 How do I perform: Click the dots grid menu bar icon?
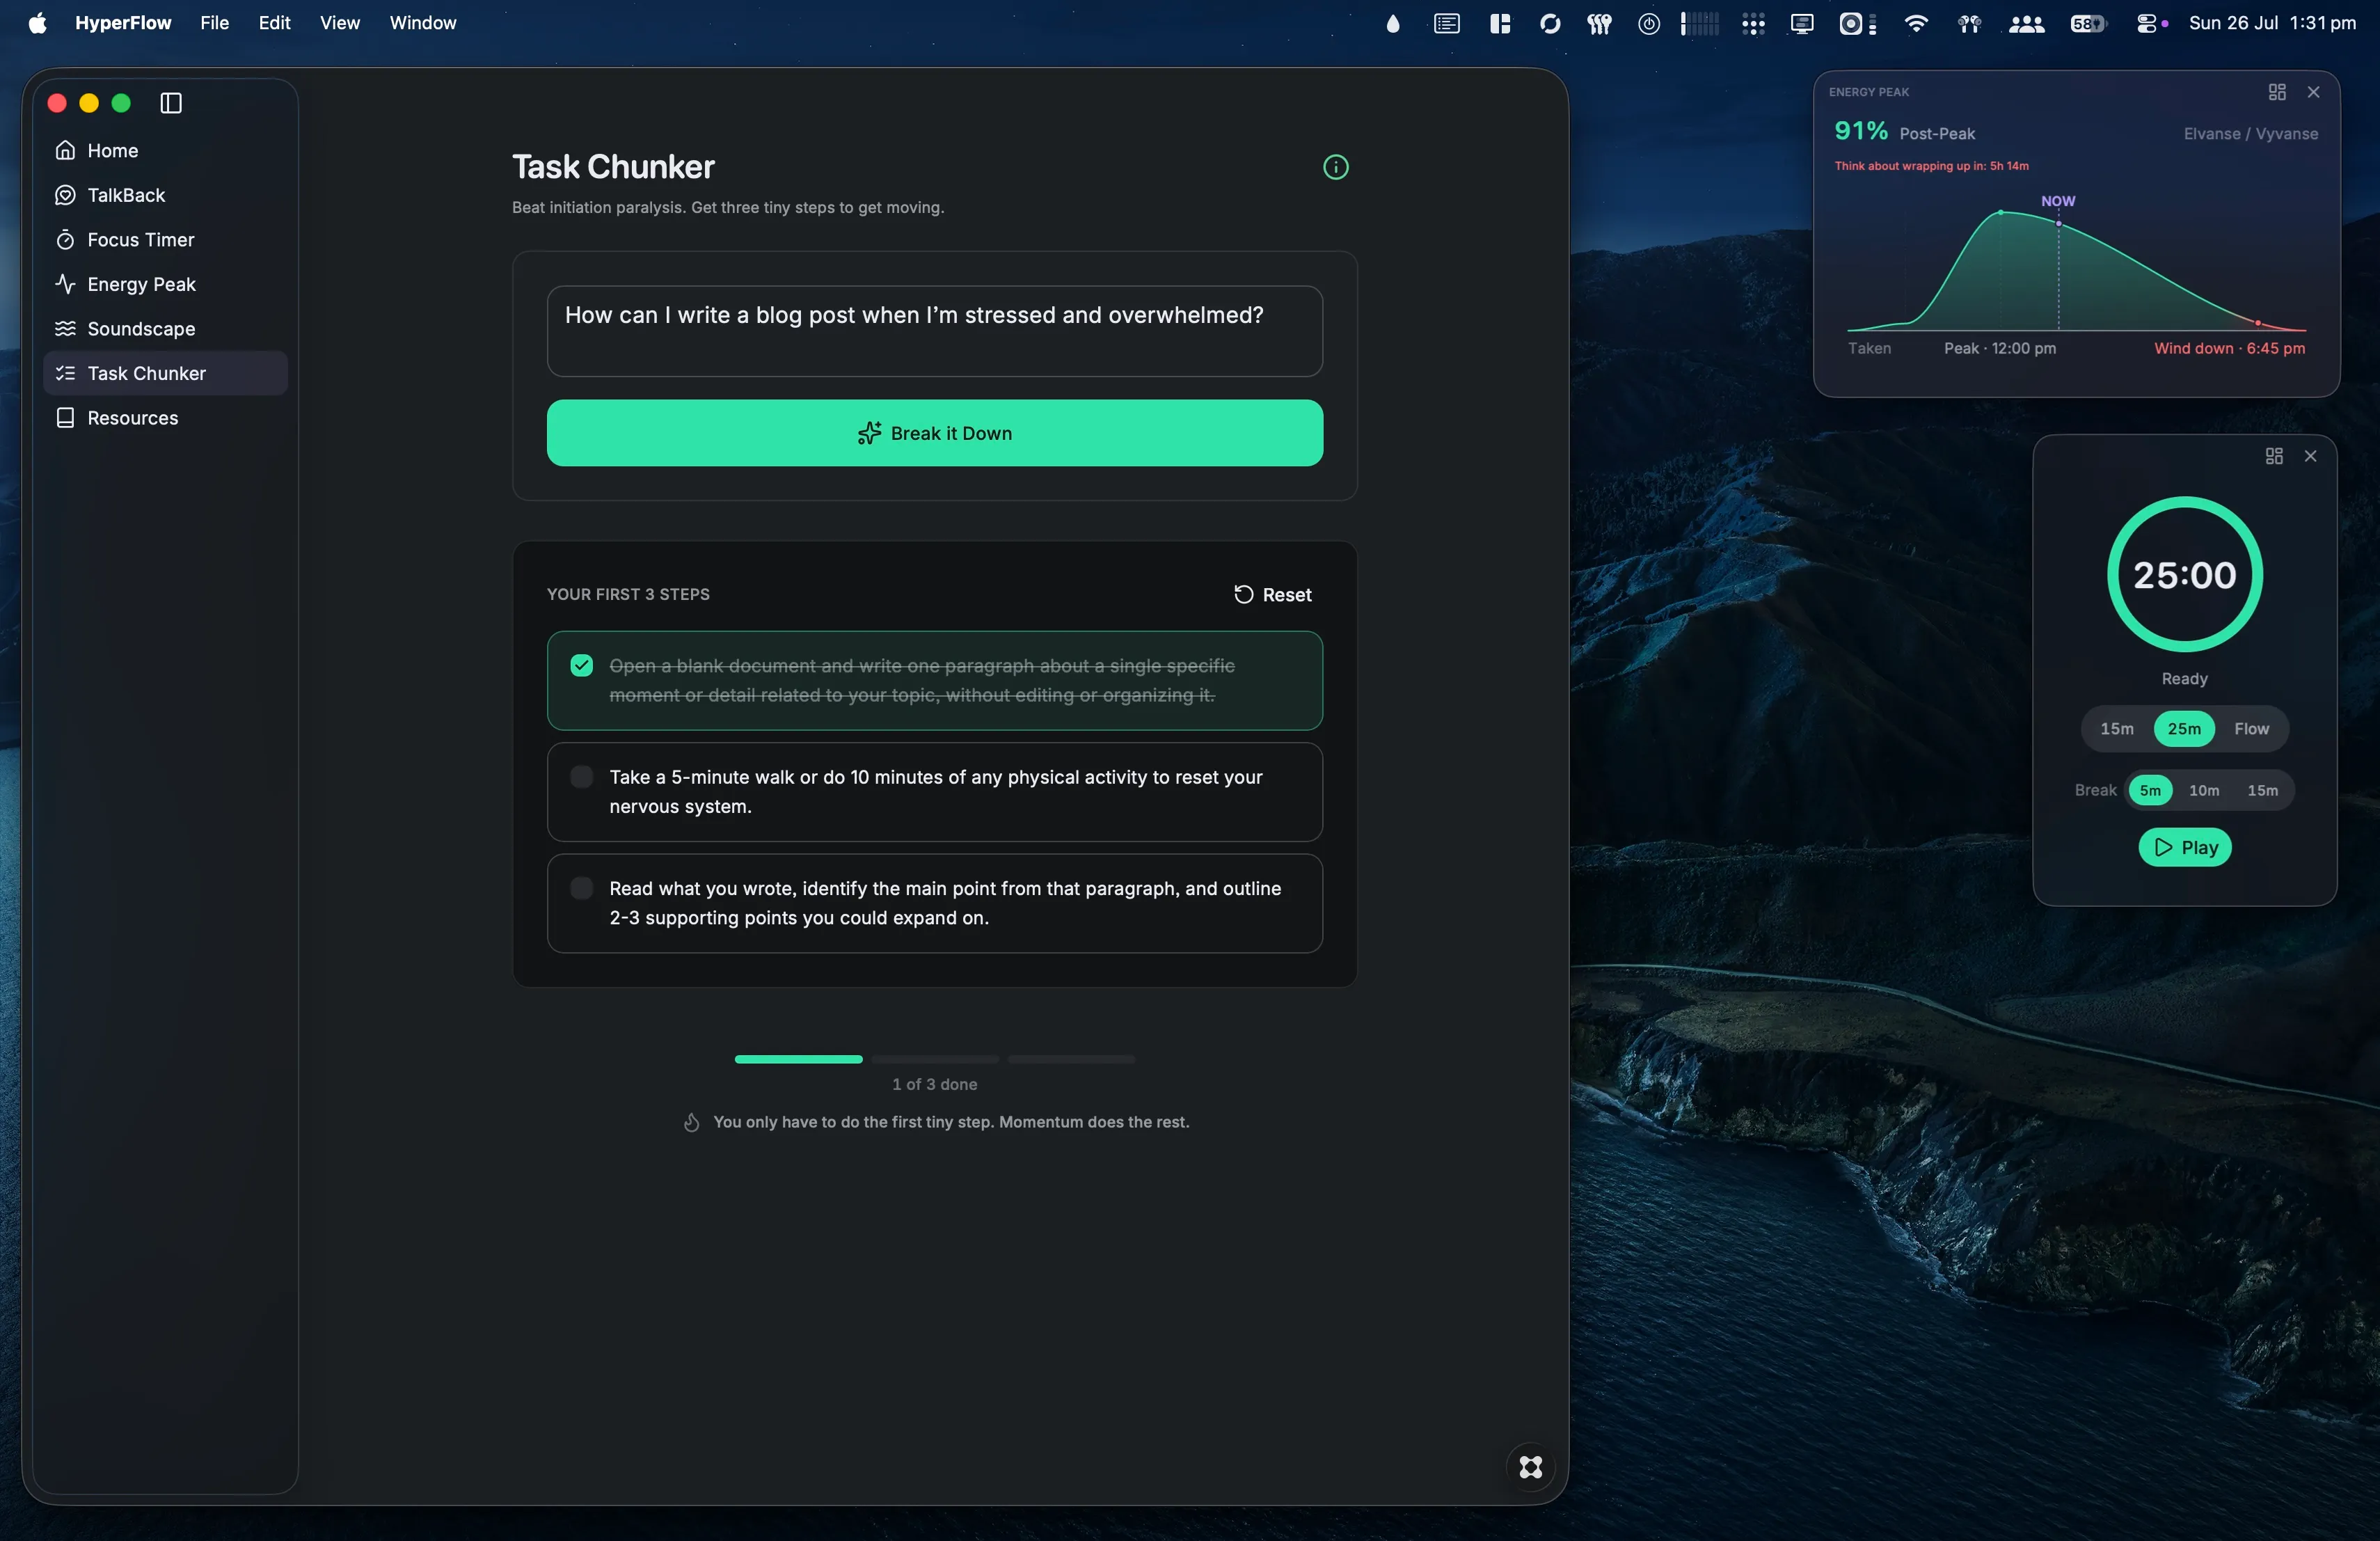pyautogui.click(x=1752, y=24)
